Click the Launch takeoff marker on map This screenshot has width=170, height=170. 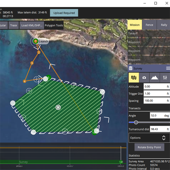click(36, 41)
